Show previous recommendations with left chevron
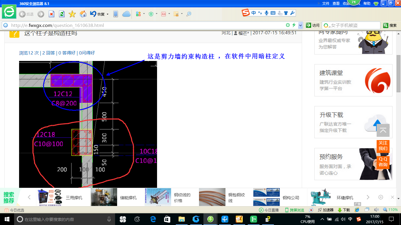 [x=29, y=197]
